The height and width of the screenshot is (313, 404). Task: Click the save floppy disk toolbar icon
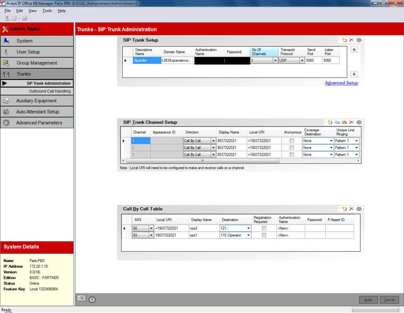click(x=25, y=18)
